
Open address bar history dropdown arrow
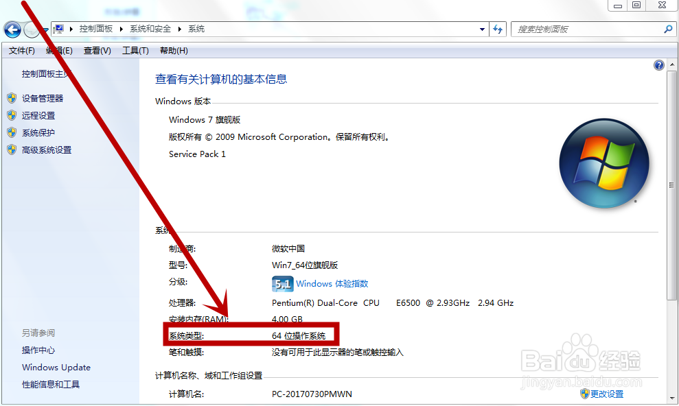(482, 29)
